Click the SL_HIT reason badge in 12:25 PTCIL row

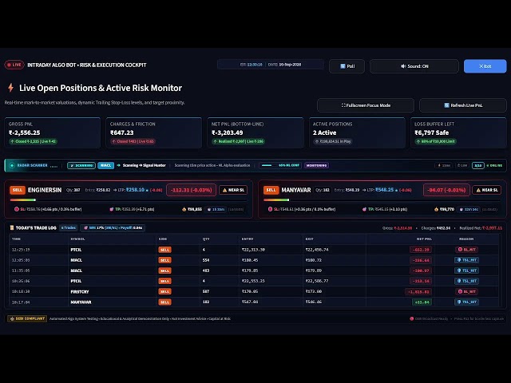click(466, 250)
